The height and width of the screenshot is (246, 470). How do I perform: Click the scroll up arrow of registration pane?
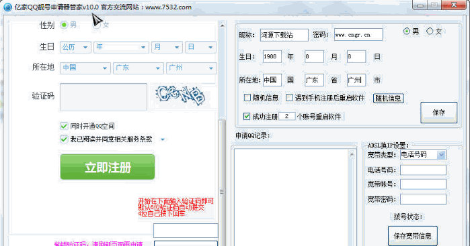tap(222, 26)
